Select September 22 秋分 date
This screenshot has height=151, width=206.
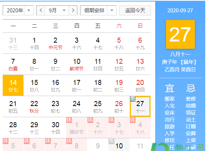pos(34,106)
